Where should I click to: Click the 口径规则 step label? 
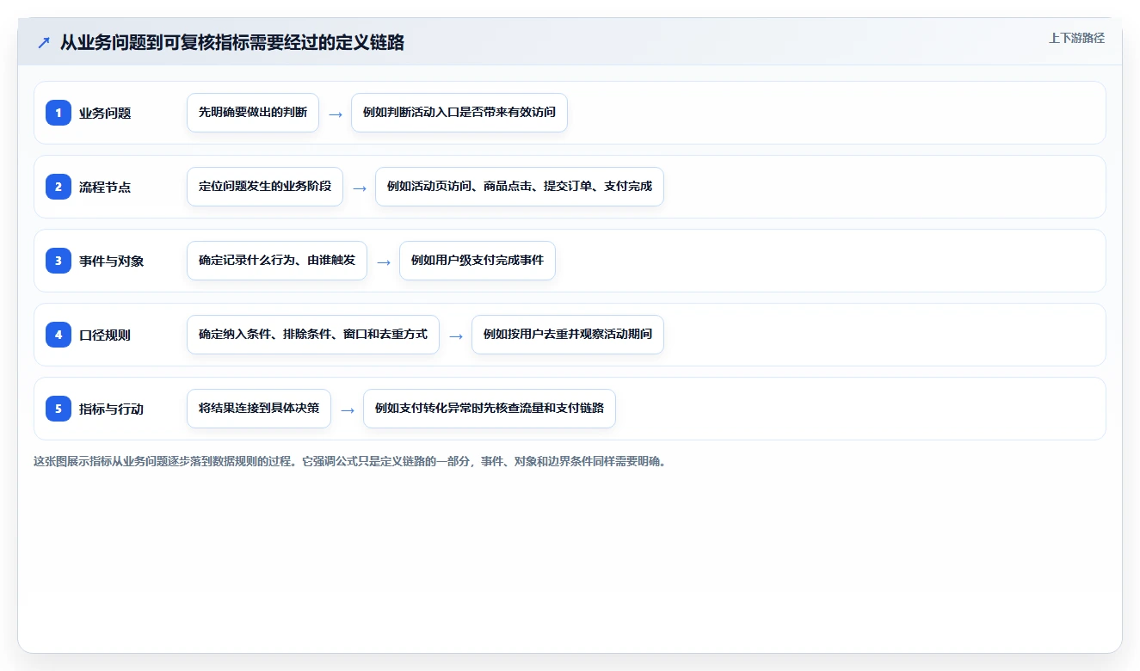pos(105,335)
